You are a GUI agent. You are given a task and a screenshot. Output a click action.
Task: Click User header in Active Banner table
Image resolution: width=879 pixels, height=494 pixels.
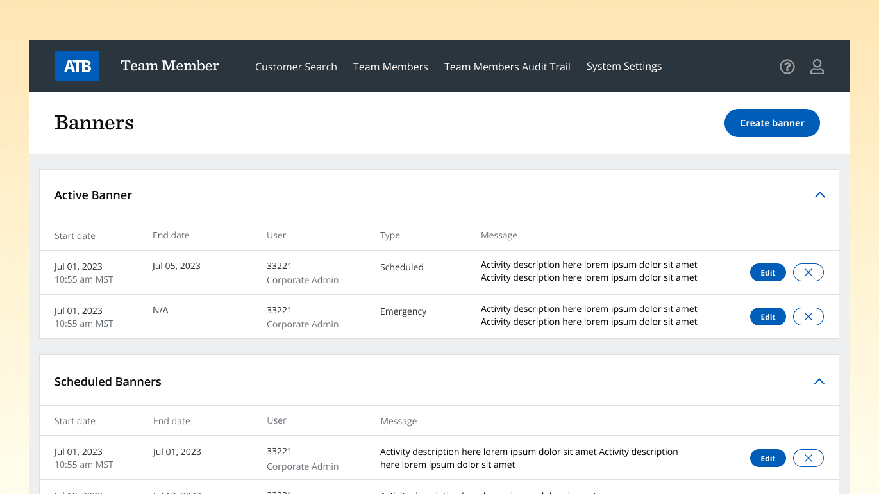[276, 235]
